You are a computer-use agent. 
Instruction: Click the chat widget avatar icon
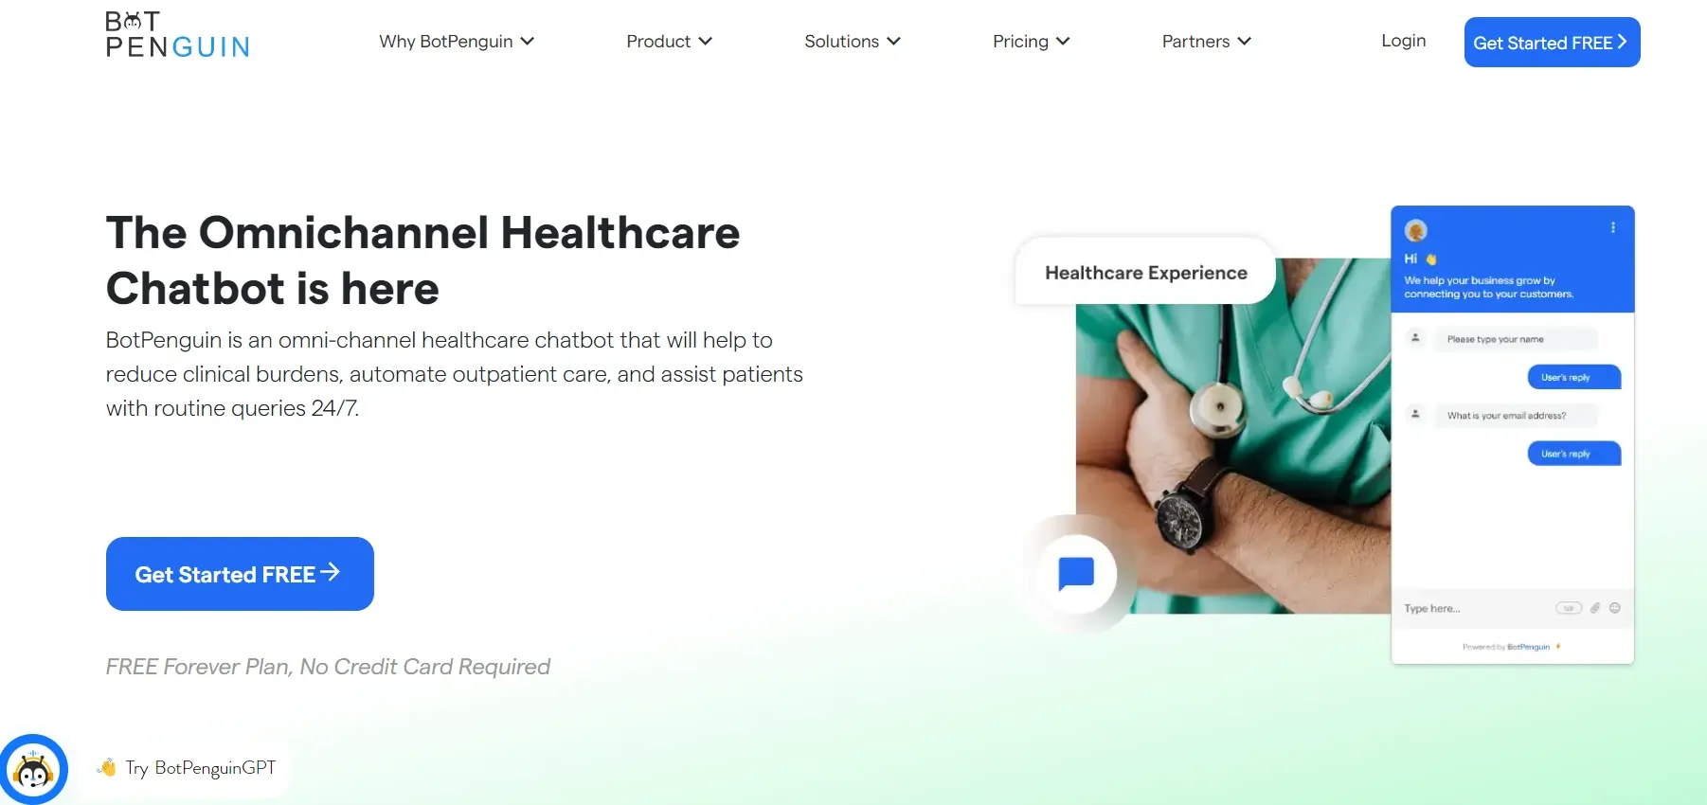click(1416, 230)
